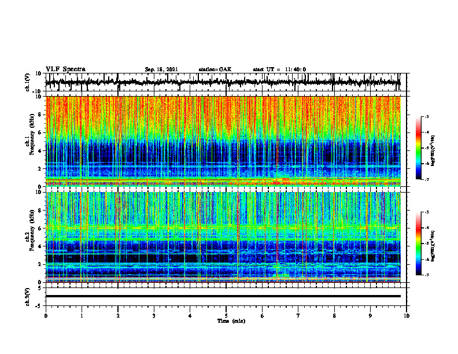Image resolution: width=458 pixels, height=354 pixels.
Task: Click the bright red burst near 6.5 min in ch.1 spectrogram
Action: 282,180
